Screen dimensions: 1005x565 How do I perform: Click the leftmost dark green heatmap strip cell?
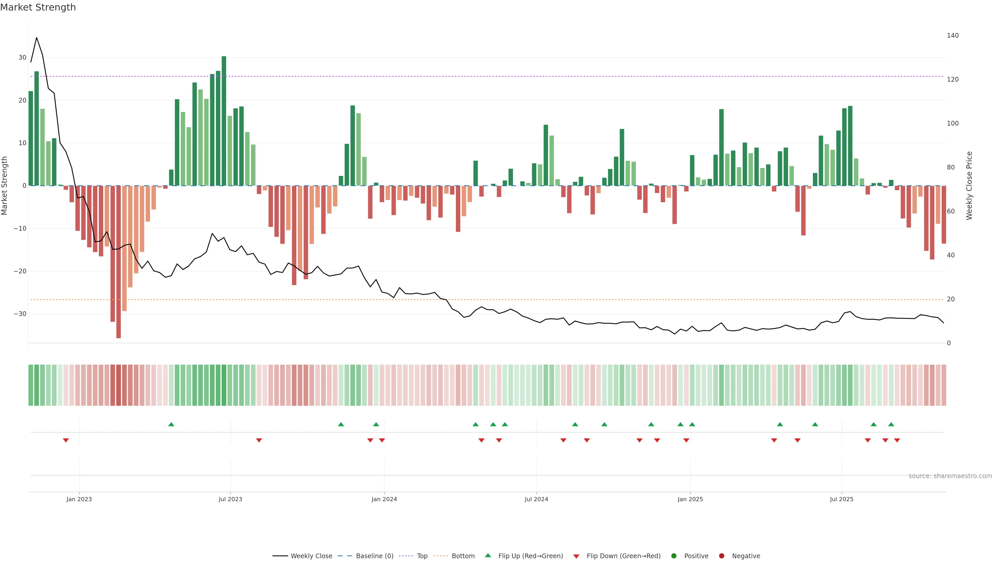(31, 385)
